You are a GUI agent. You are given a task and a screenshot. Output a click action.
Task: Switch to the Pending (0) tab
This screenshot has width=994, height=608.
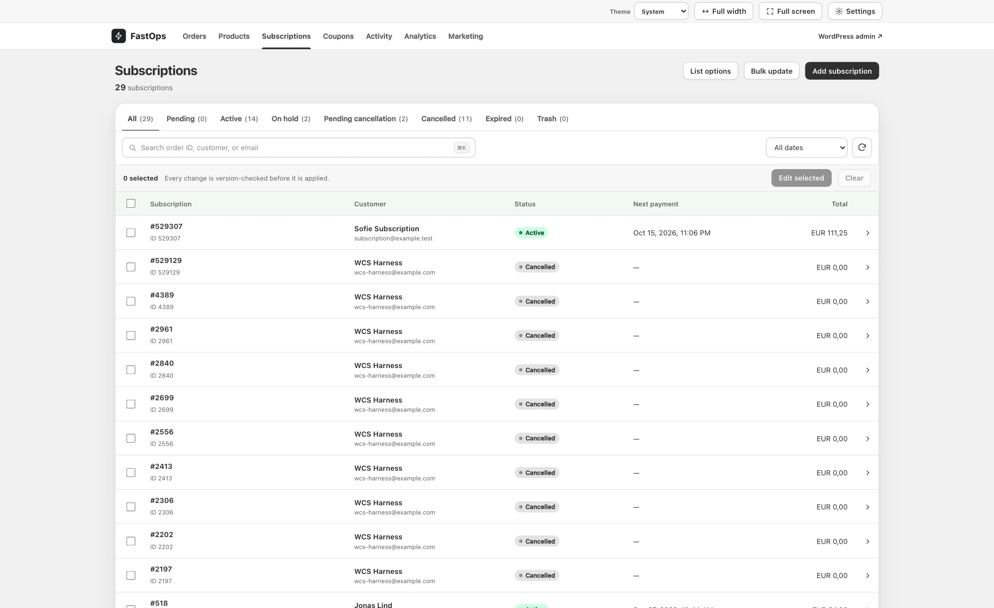186,119
